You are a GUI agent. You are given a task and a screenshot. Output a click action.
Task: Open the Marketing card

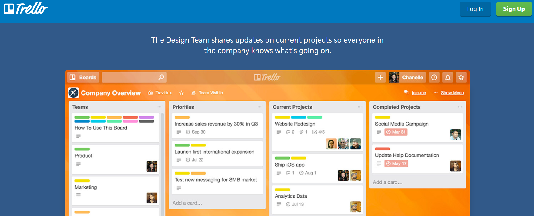115,191
